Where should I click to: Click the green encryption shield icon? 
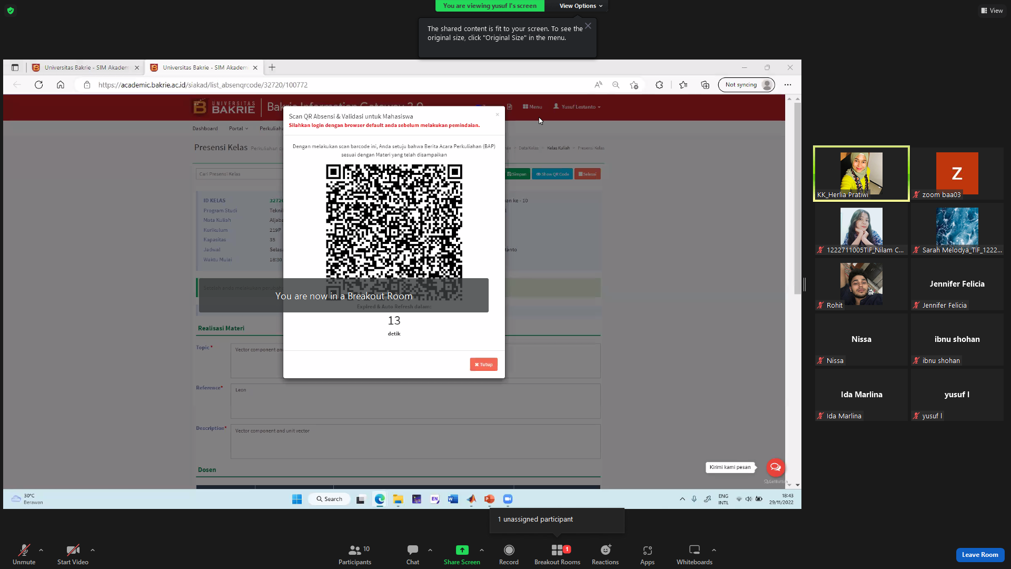pyautogui.click(x=11, y=11)
